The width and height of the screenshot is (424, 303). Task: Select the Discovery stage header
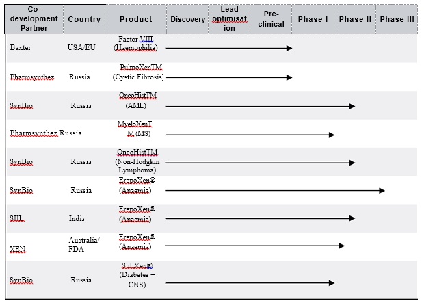[x=187, y=19]
